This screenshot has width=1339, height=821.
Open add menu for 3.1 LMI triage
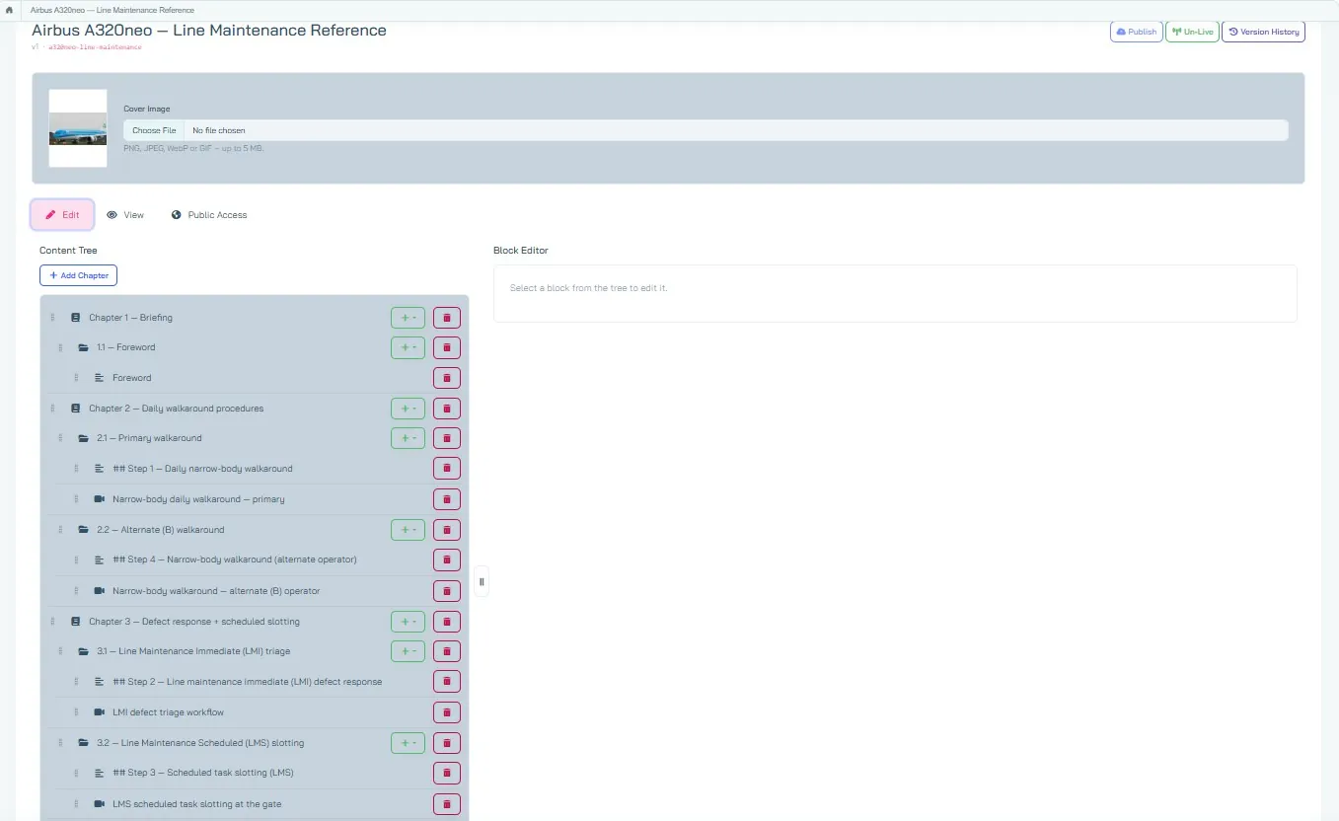(408, 651)
